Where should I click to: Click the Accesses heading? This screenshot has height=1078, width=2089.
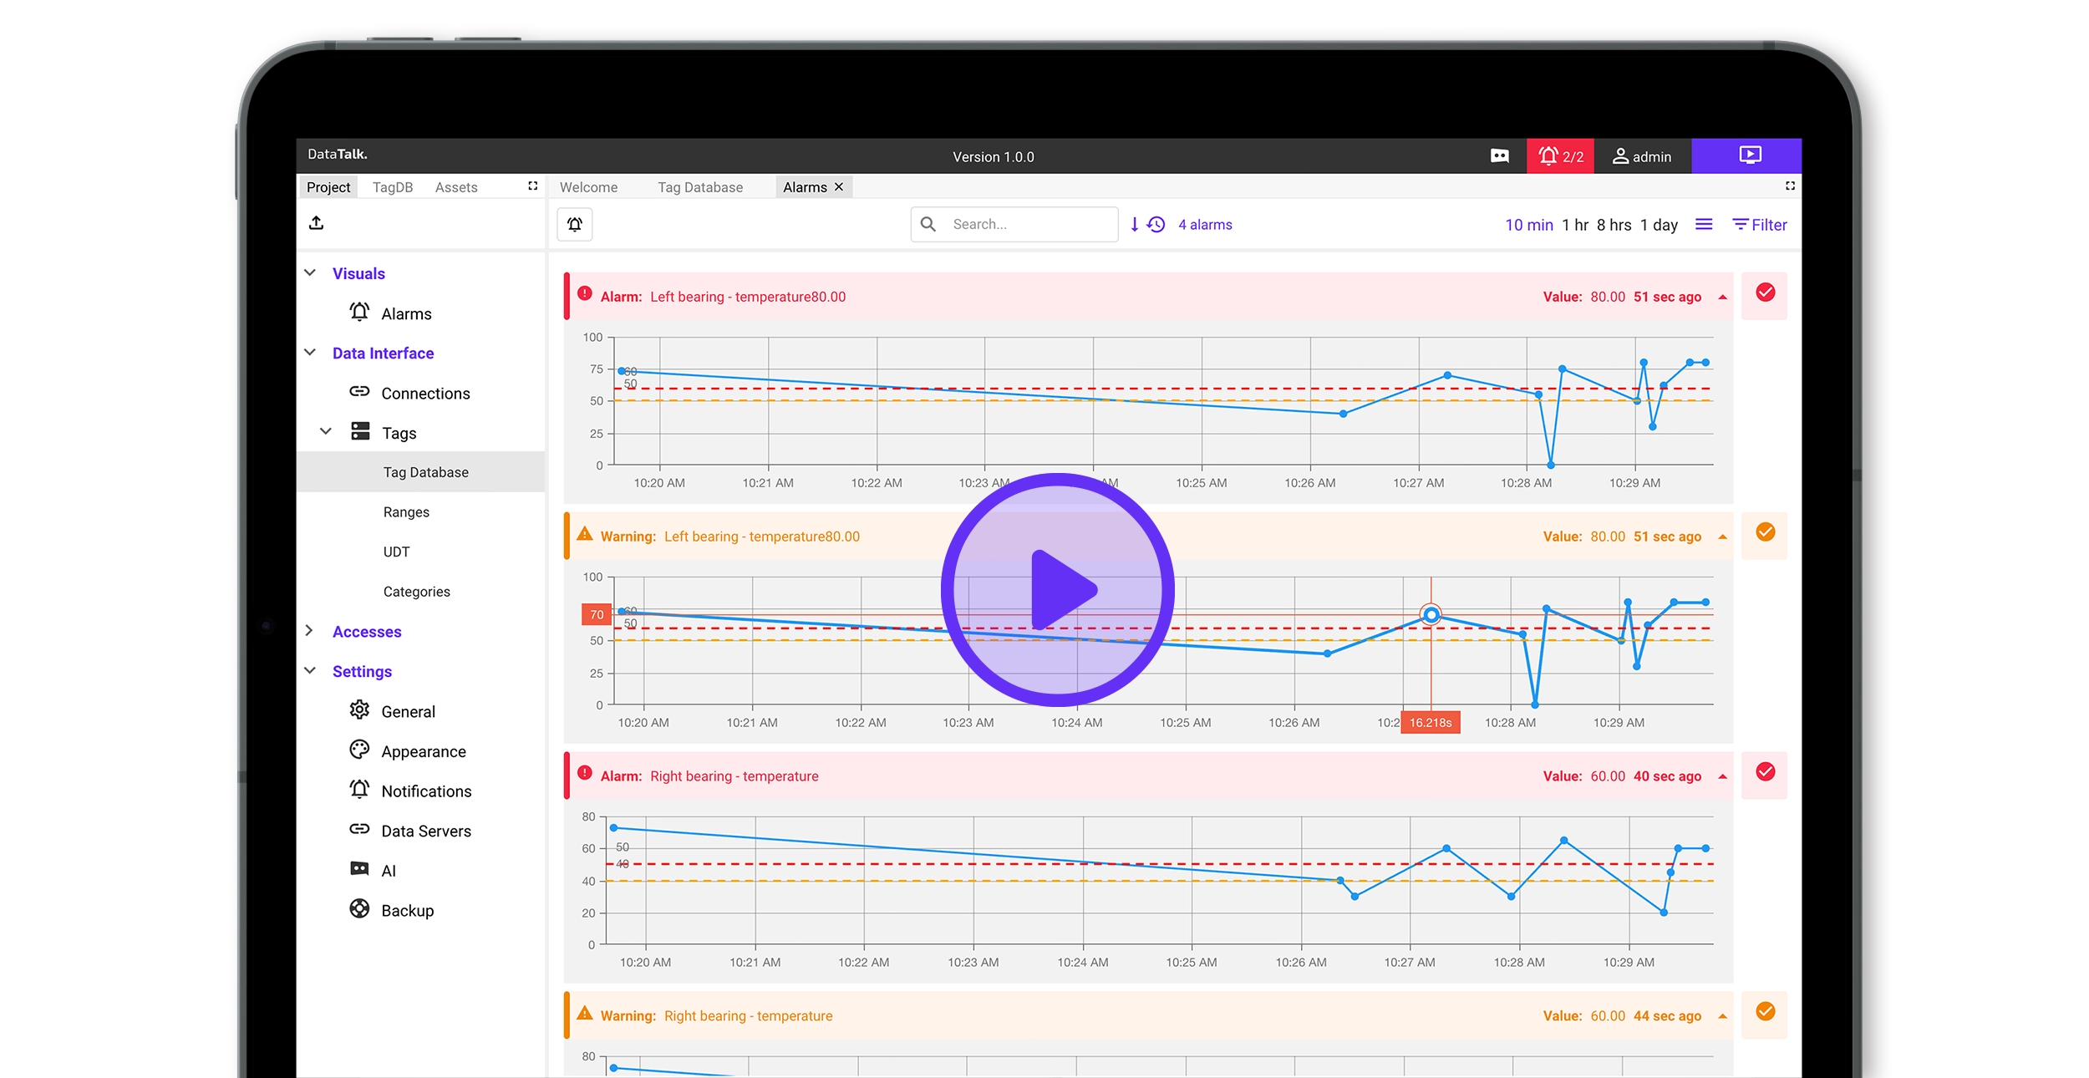click(367, 632)
